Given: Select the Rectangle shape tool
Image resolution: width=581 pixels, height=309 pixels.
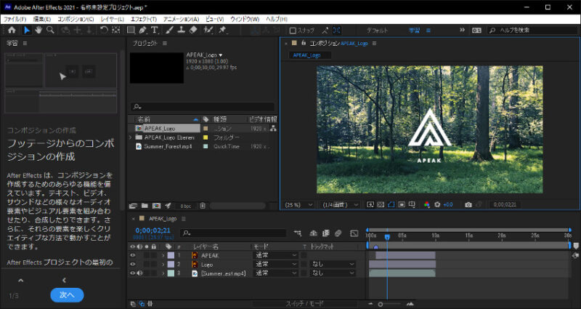Looking at the screenshot, I should (x=131, y=30).
